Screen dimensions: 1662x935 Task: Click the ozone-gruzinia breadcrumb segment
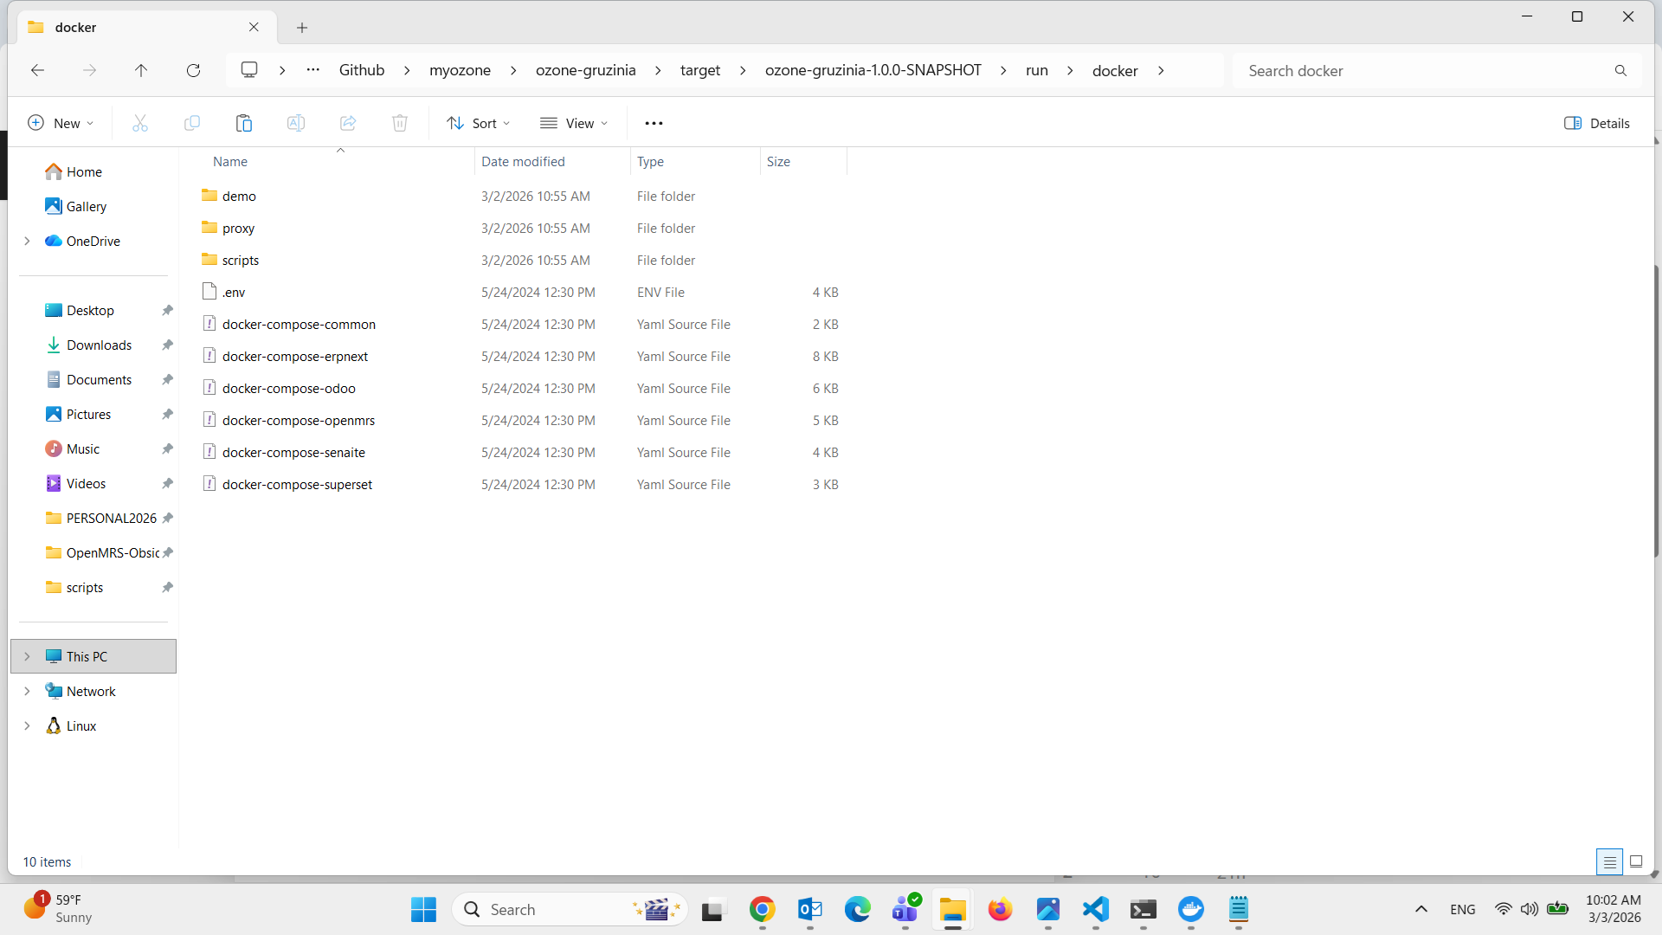(x=585, y=70)
